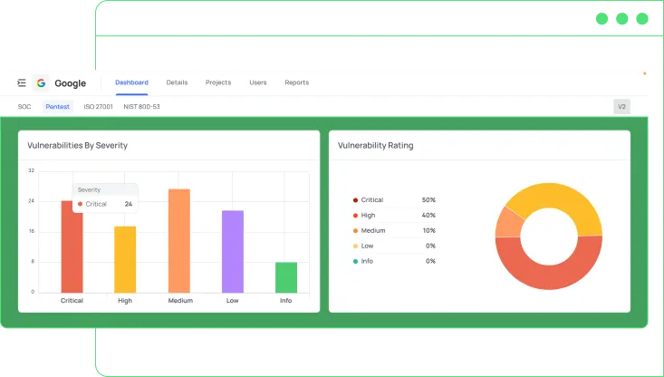Screen dimensions: 664x377
Task: Select the SOC filter
Action: pyautogui.click(x=24, y=107)
